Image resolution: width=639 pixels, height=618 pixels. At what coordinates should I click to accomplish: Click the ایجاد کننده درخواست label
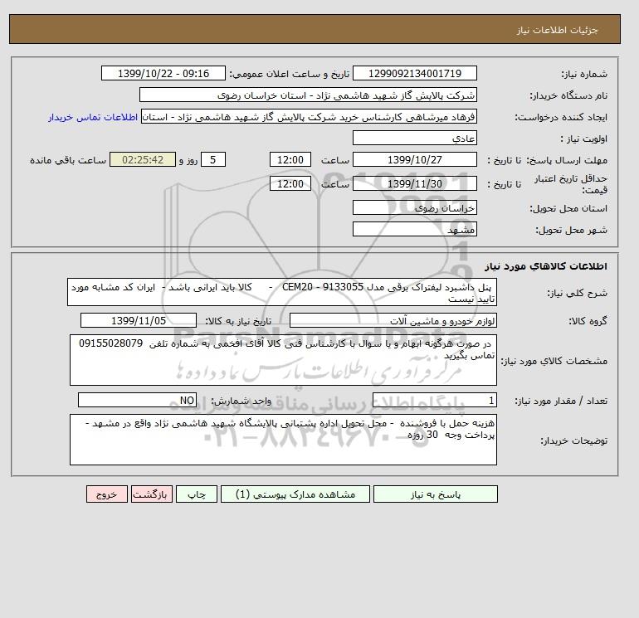coord(561,117)
